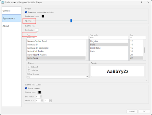Click the Offset X field
Image resolution: width=152 pixels, height=115 pixels.
(x=38, y=101)
